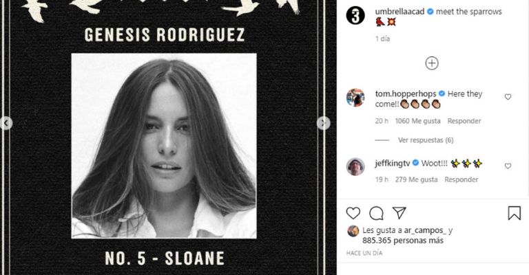Image resolution: width=529 pixels, height=275 pixels.
Task: Open umbrellaacad username link
Action: [x=400, y=12]
